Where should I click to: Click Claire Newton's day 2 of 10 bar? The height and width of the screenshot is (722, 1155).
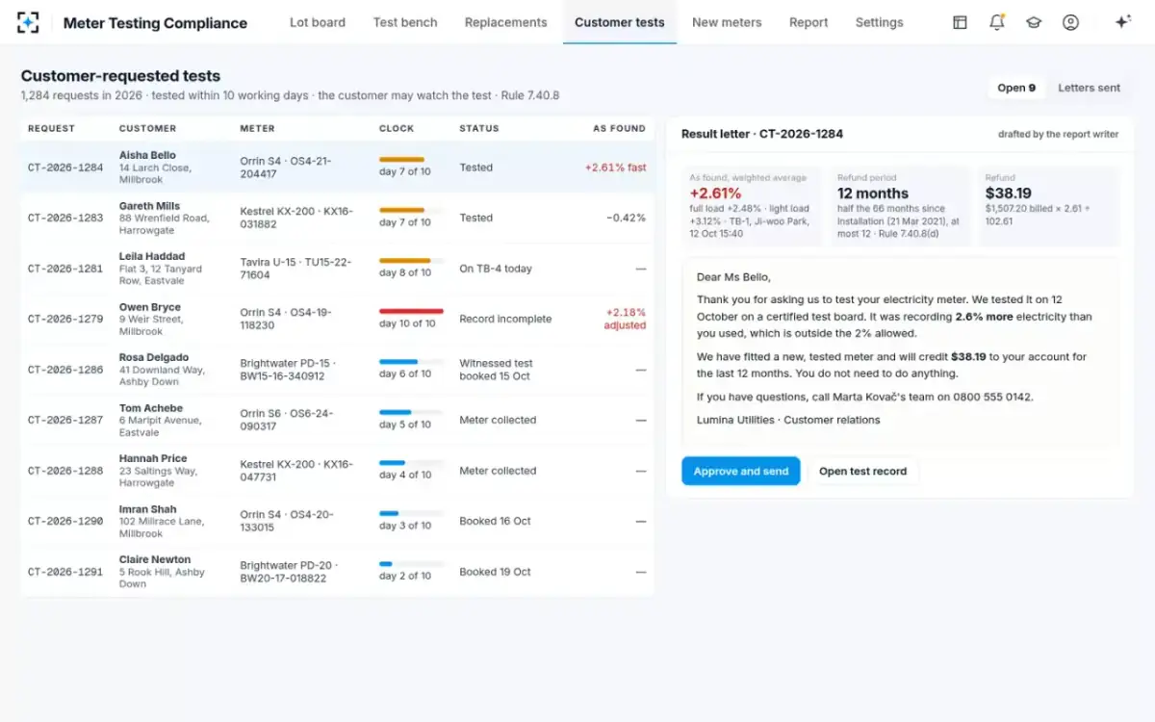coord(411,564)
